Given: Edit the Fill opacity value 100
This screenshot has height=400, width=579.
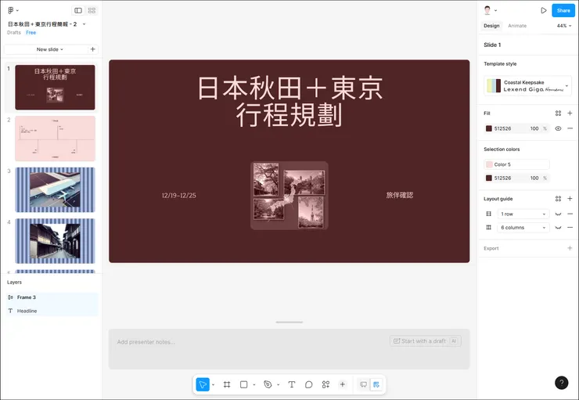Looking at the screenshot, I should pos(534,128).
